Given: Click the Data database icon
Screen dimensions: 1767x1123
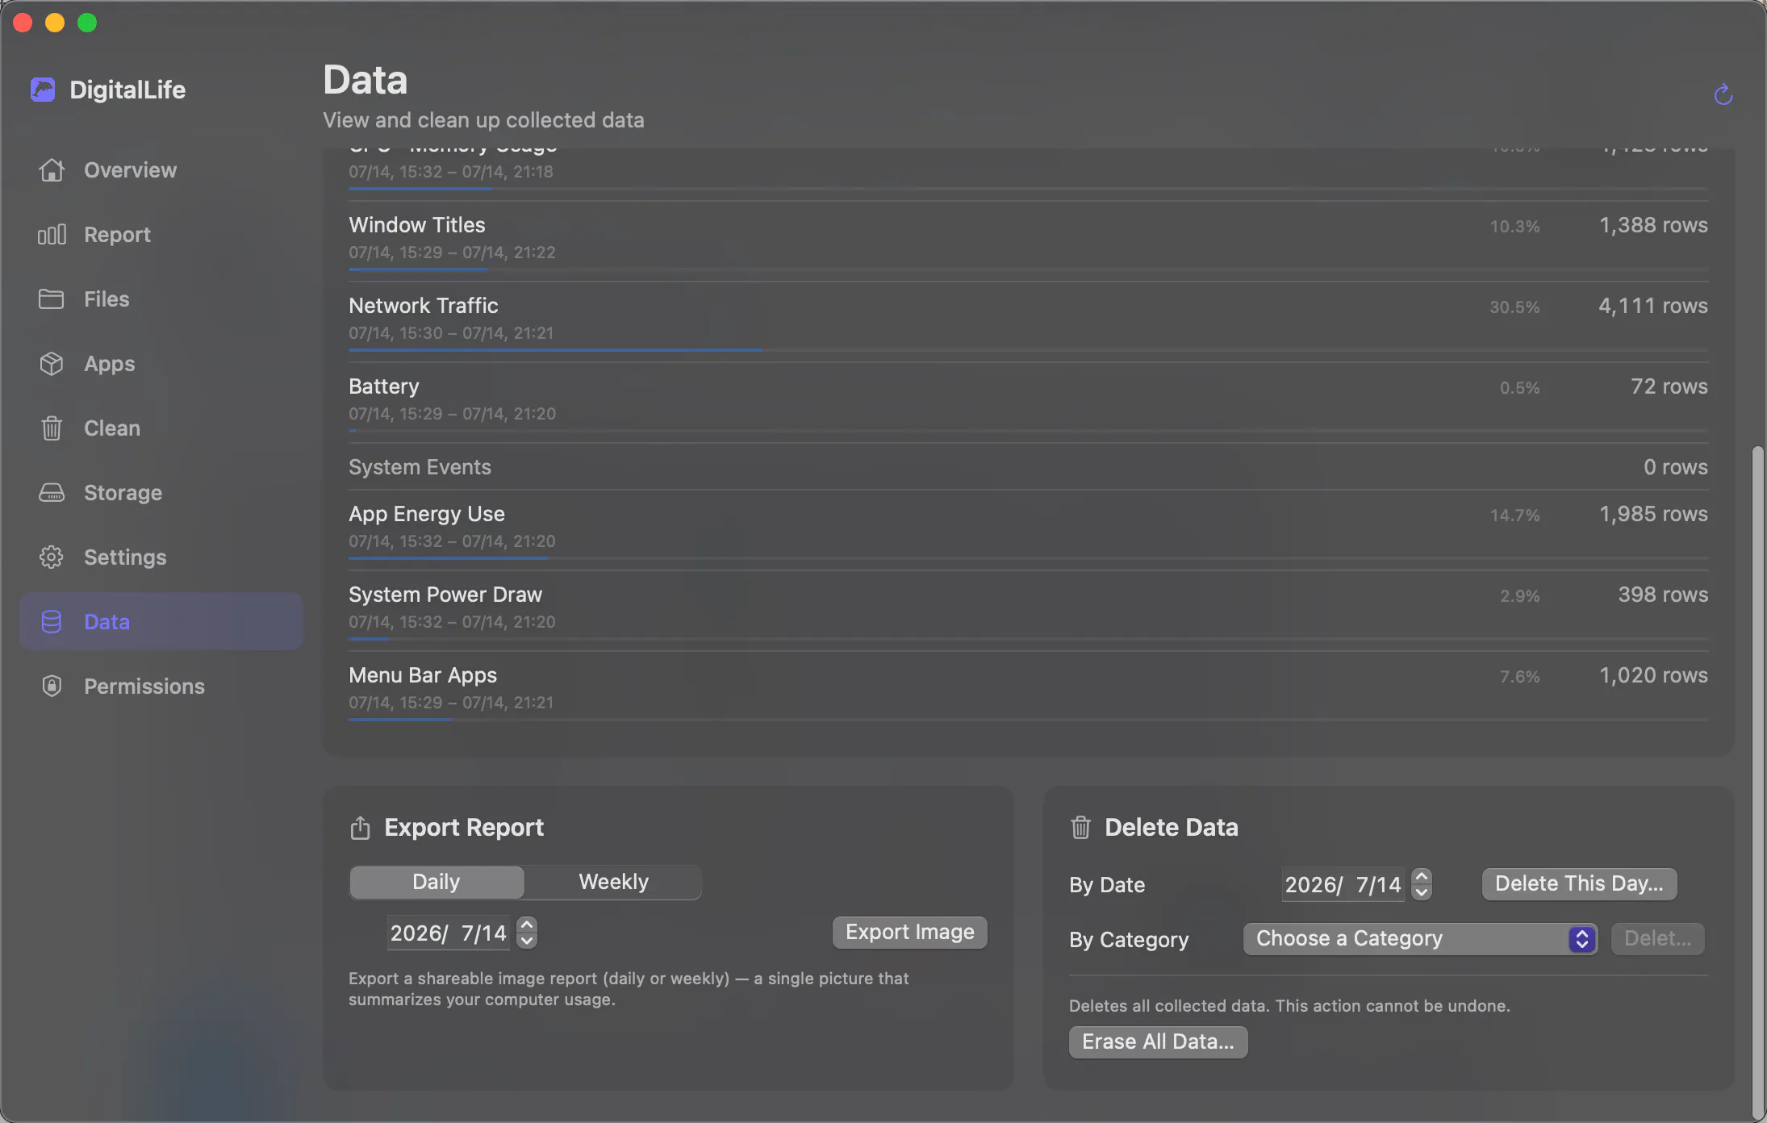Looking at the screenshot, I should pos(52,622).
